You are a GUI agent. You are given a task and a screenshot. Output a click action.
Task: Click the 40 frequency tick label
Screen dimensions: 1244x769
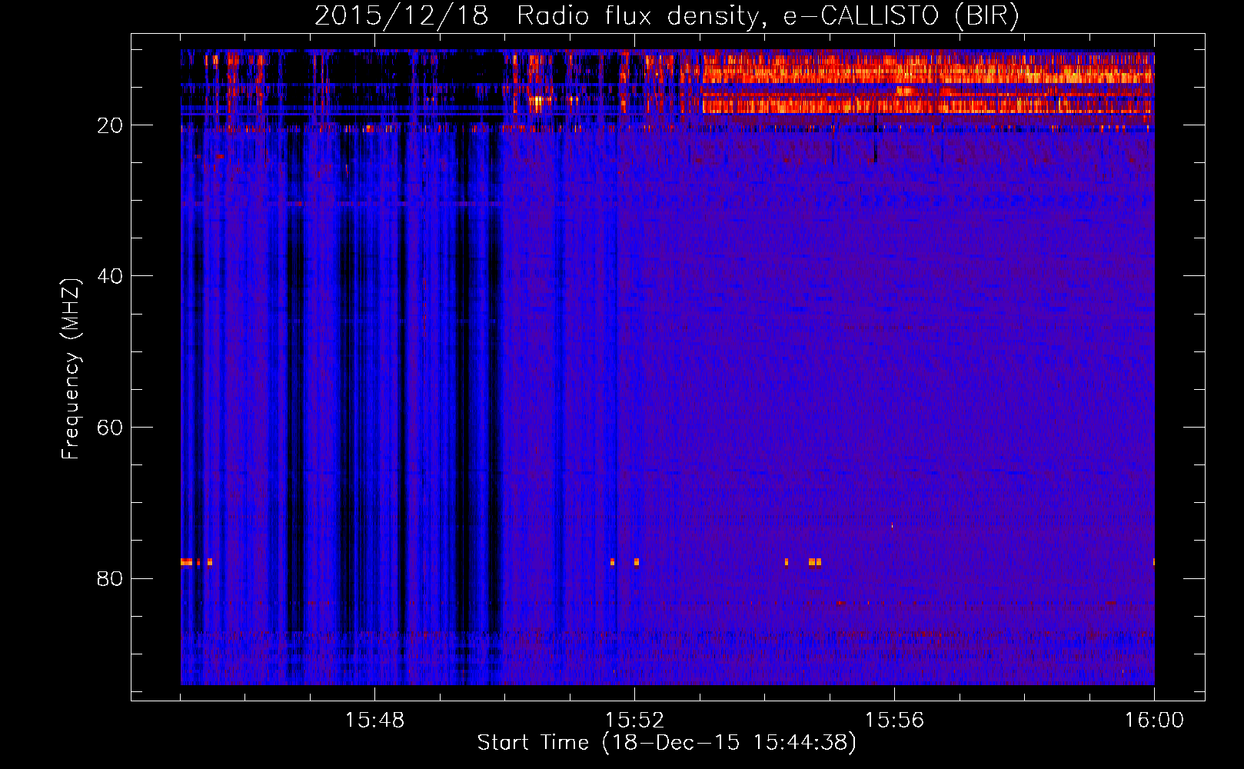110,276
